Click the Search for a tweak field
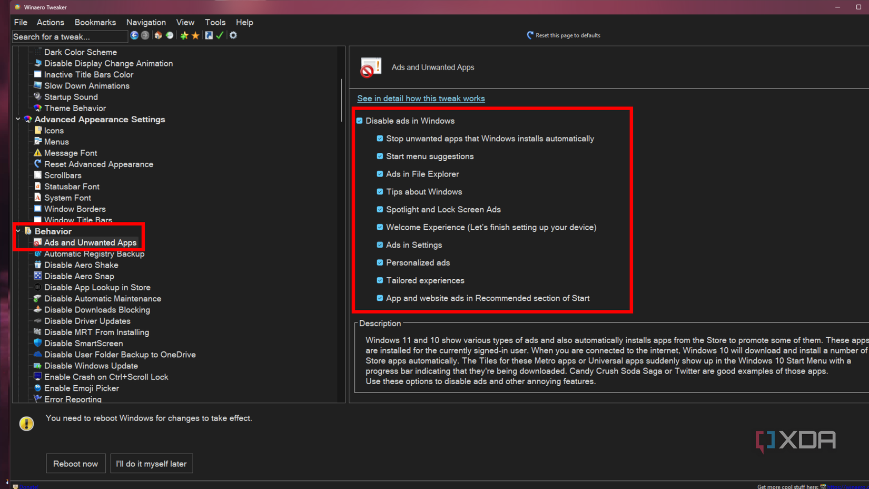869x489 pixels. coord(68,36)
